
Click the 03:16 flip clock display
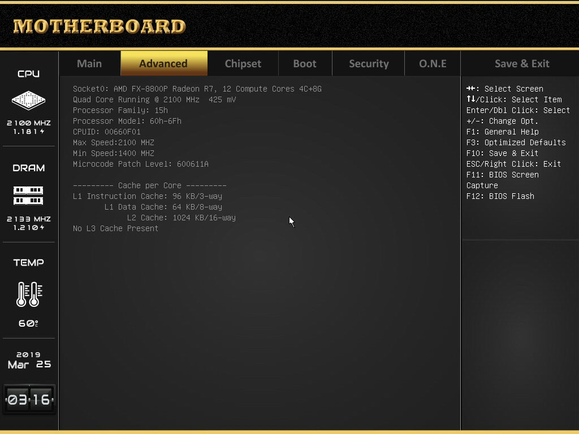[29, 400]
